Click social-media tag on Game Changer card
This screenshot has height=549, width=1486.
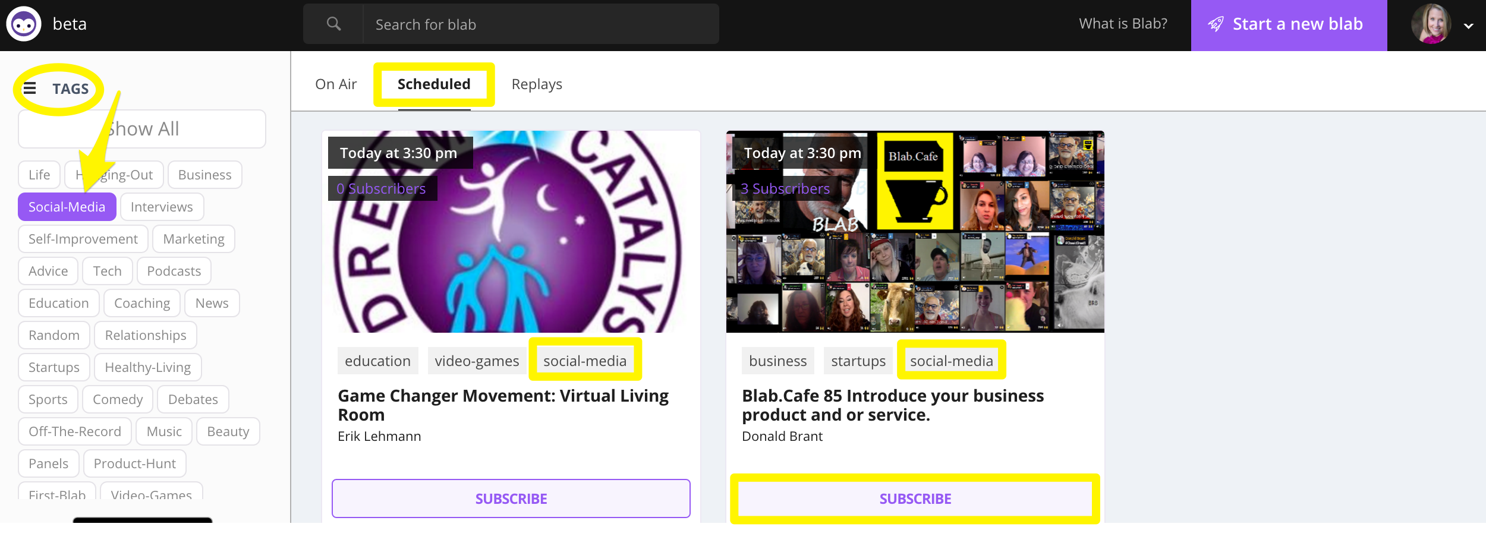[585, 361]
